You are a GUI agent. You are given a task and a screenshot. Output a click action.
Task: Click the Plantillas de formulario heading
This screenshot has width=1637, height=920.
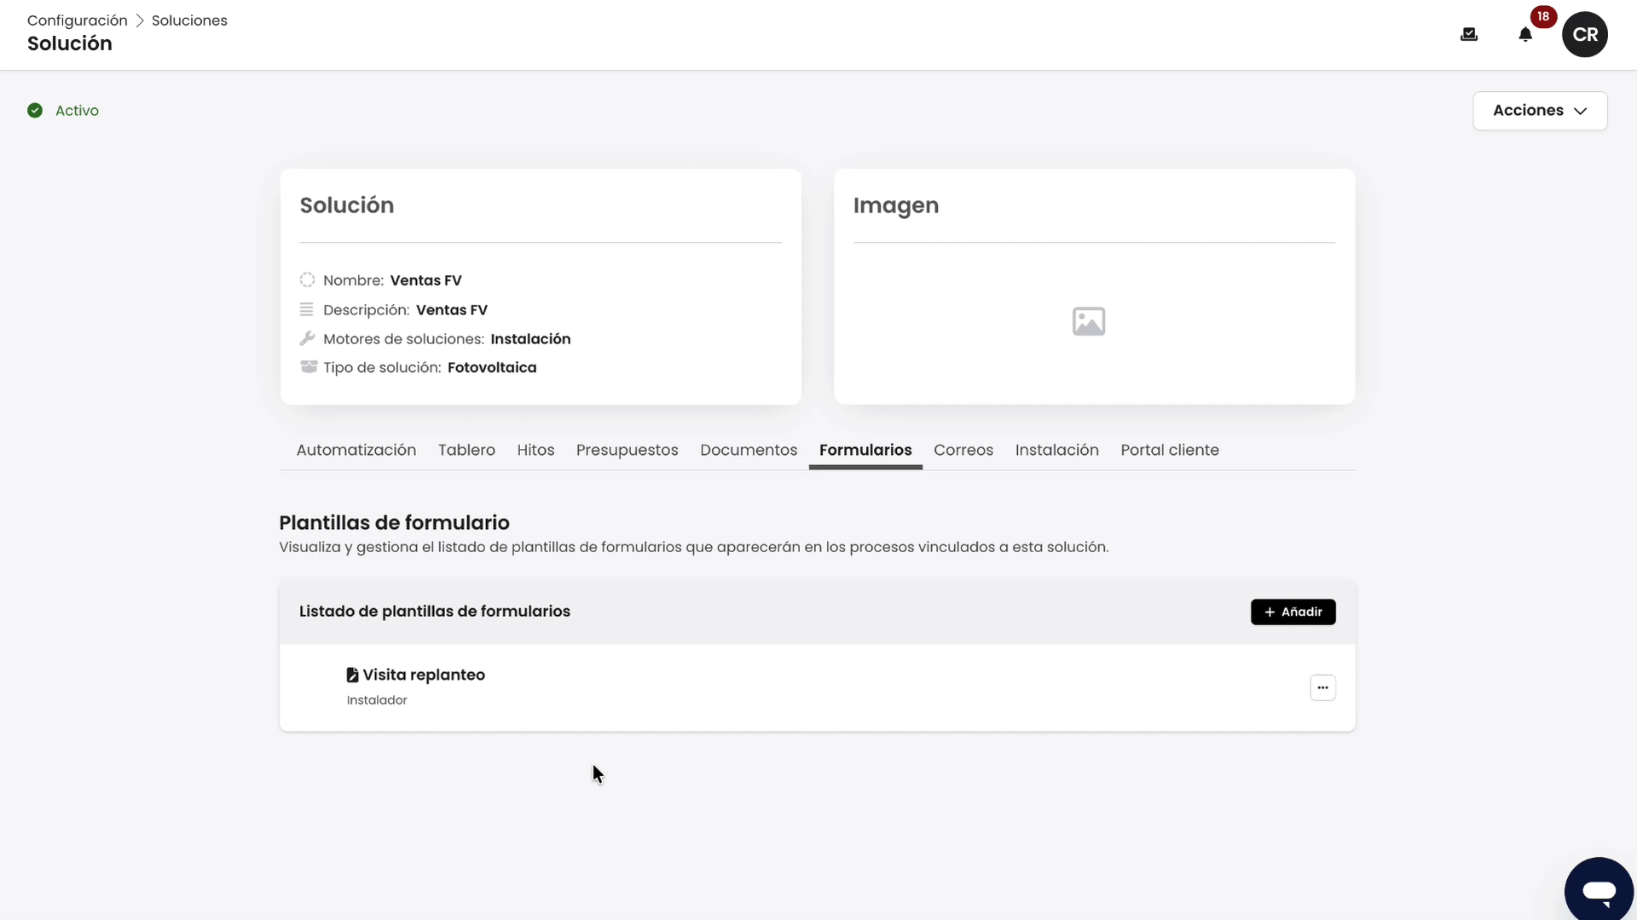[394, 522]
